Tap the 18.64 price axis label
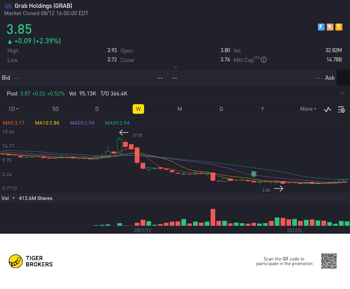 8,132
